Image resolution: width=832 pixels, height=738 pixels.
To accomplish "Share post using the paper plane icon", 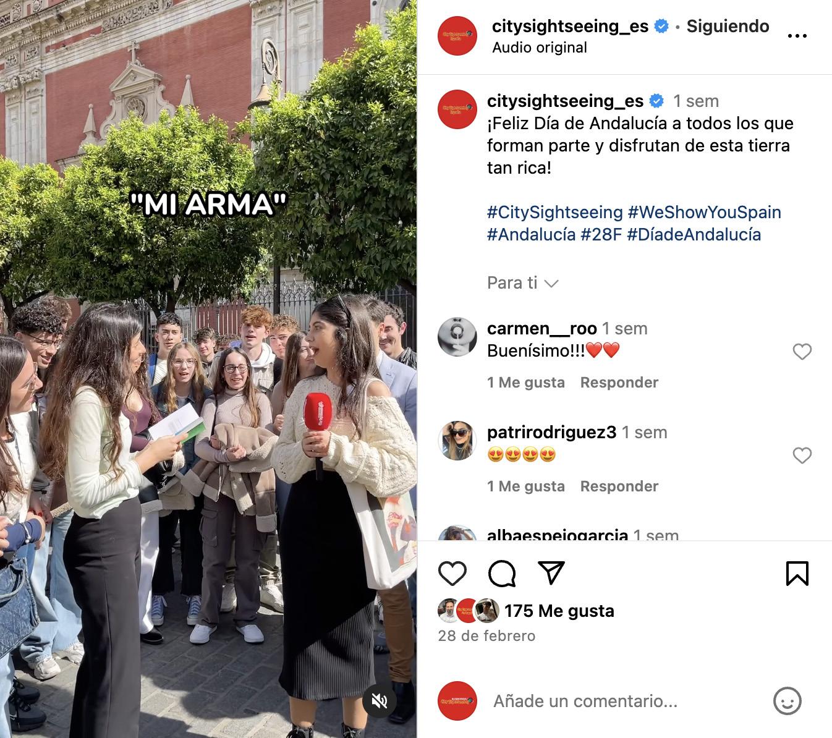I will tap(551, 573).
